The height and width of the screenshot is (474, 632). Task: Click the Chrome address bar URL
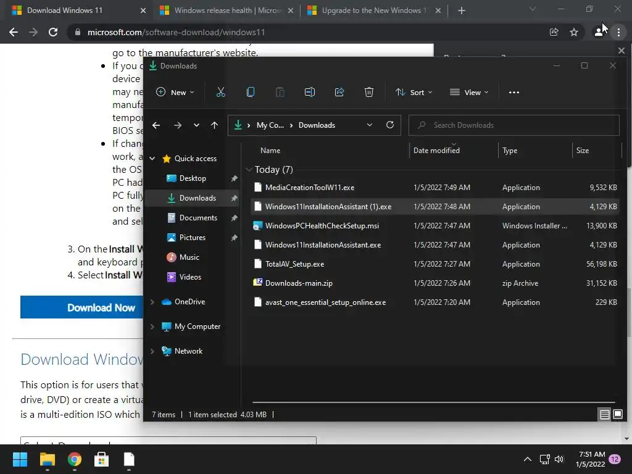[176, 32]
